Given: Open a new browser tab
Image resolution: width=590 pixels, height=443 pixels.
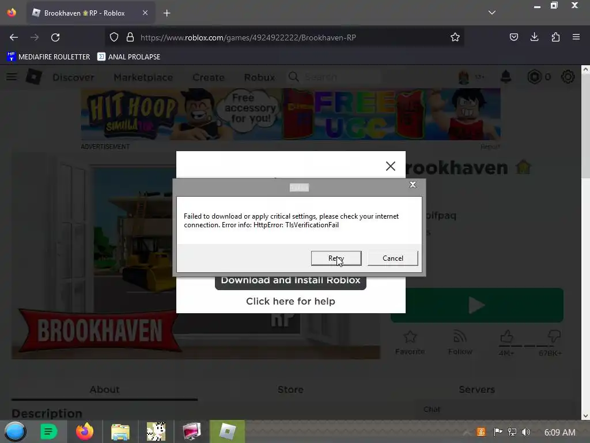Looking at the screenshot, I should coord(167,13).
